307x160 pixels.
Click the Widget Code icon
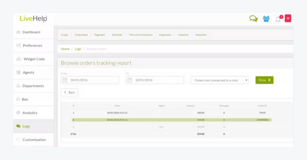(19, 59)
